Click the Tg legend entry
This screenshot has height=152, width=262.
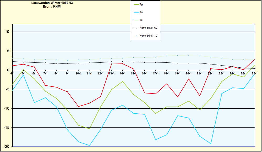click(138, 4)
